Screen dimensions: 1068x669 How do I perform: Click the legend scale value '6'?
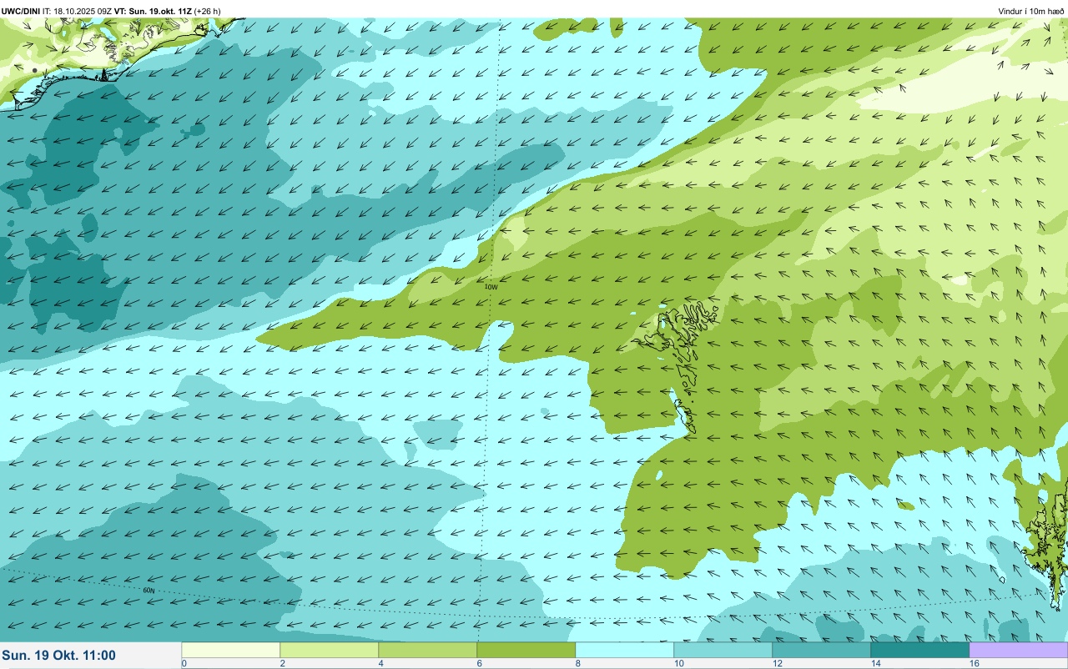(x=480, y=663)
